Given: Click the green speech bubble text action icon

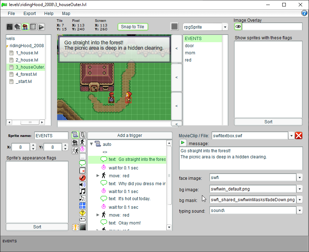Looking at the screenshot, I should (82, 163).
